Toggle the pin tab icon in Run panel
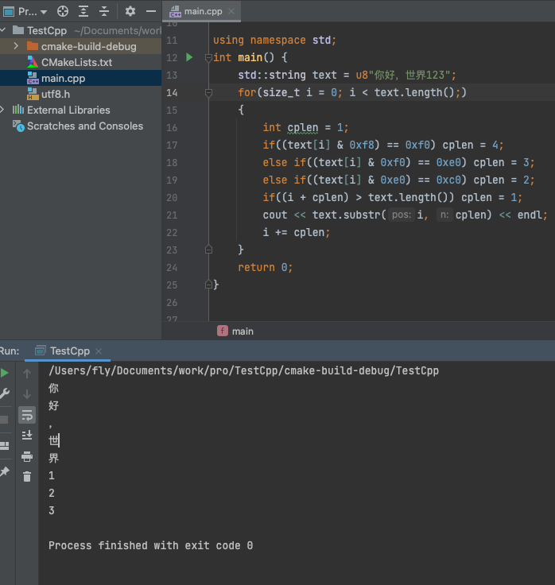 [5, 472]
